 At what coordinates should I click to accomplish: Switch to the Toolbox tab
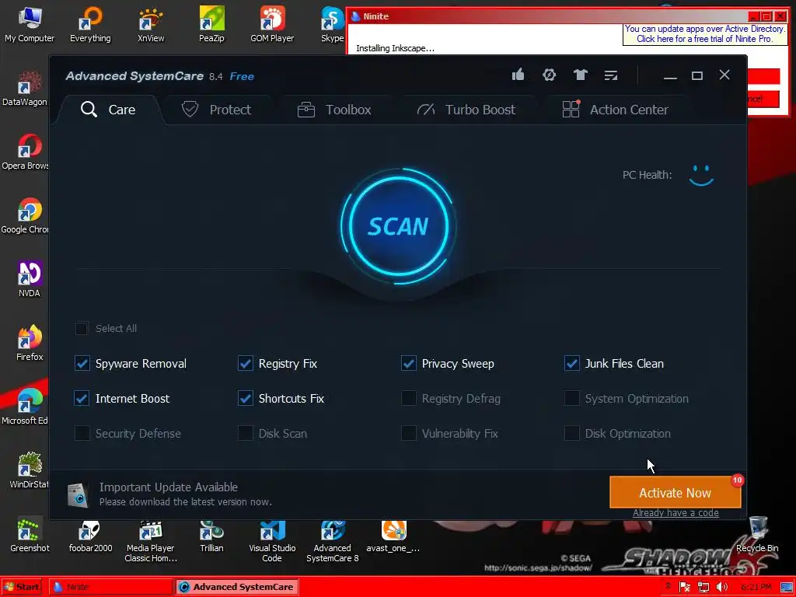click(334, 110)
